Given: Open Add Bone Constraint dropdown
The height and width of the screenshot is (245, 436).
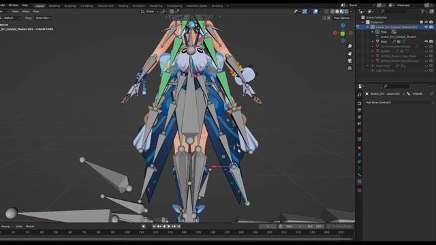Looking at the screenshot, I should [400, 103].
